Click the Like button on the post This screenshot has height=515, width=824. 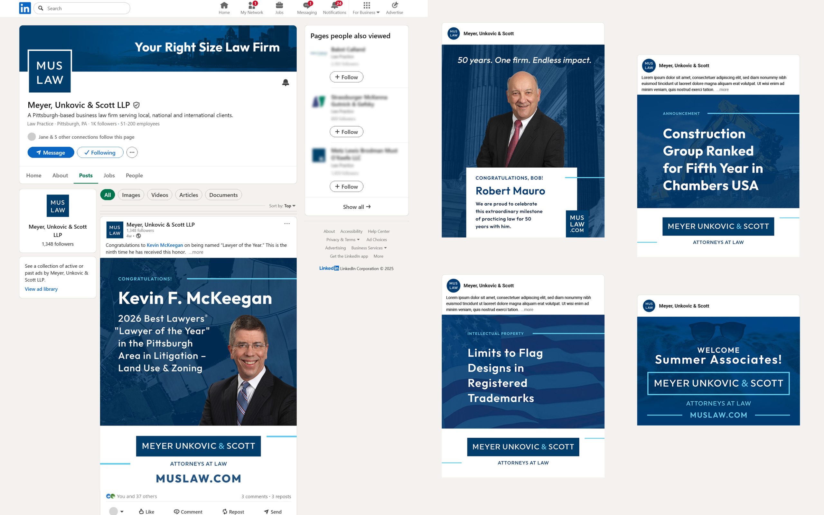point(146,511)
